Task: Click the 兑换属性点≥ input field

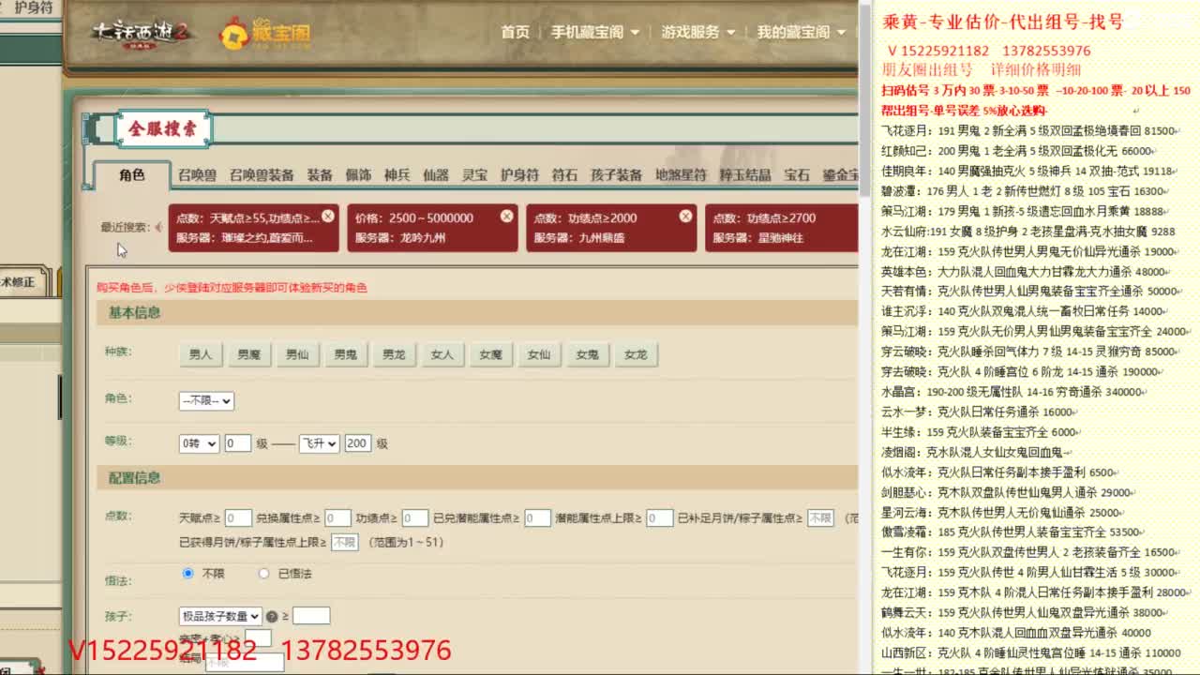Action: [337, 517]
